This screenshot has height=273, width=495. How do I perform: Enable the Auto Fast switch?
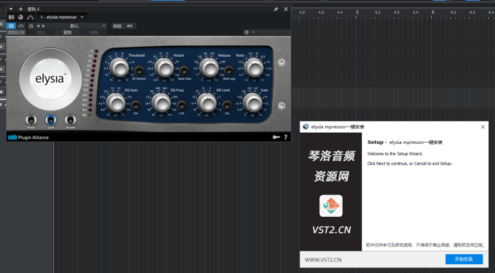coord(184,71)
